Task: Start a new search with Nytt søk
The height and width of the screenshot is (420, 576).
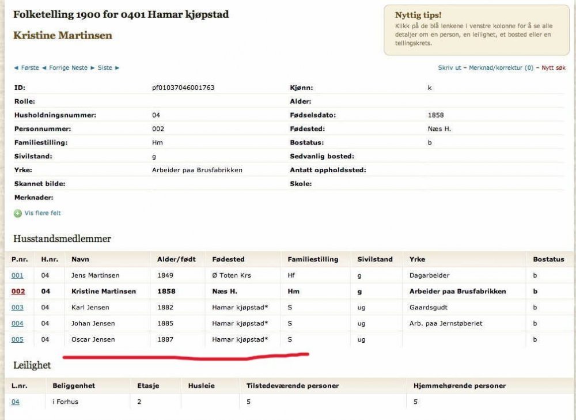Action: 553,68
